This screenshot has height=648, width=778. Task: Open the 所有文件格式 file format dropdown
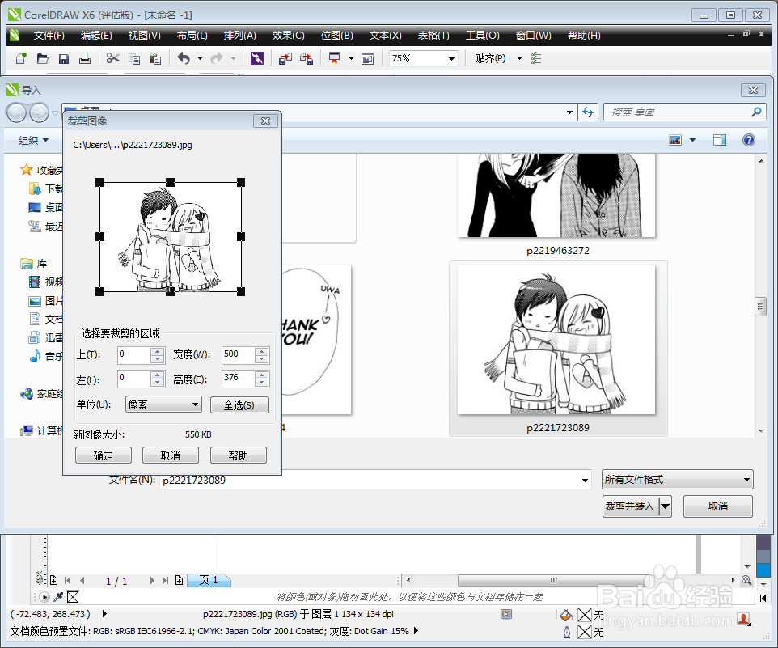(x=677, y=479)
